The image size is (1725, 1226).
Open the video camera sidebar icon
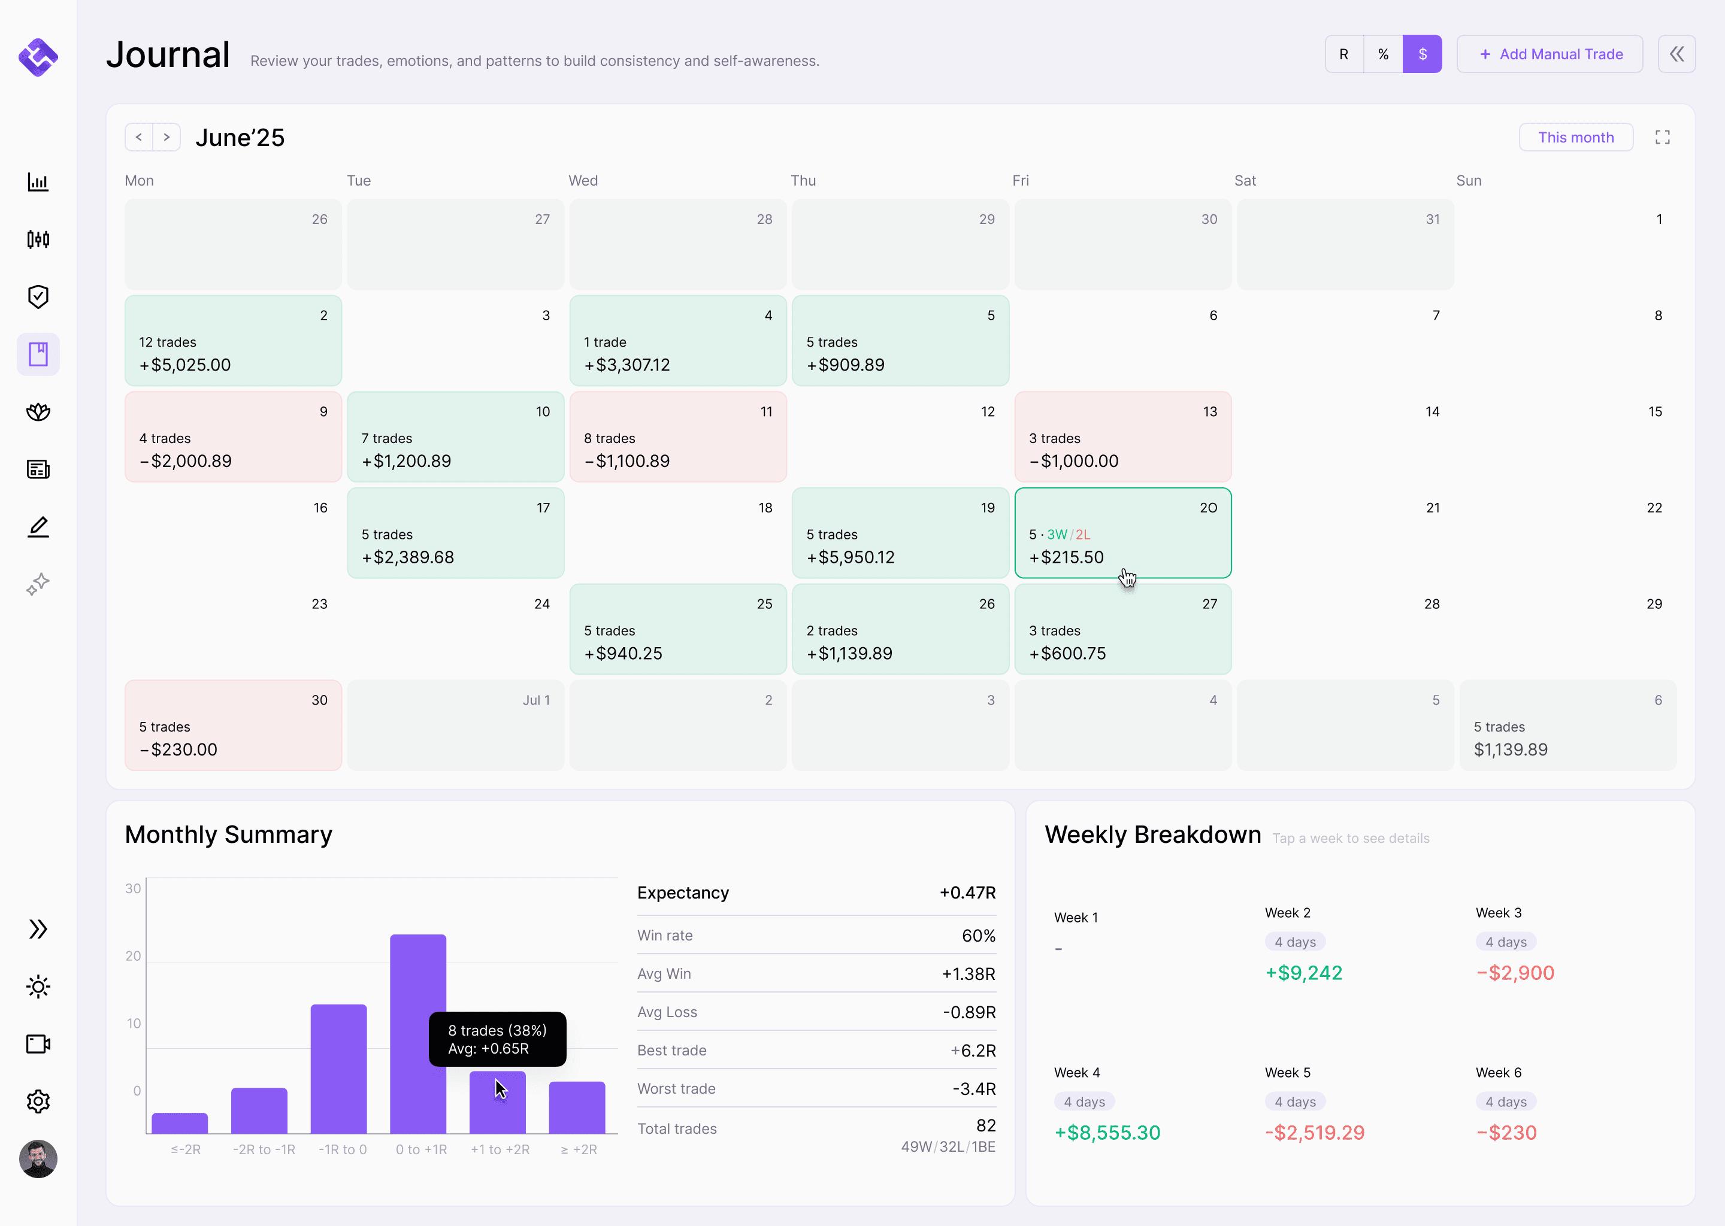(38, 1044)
